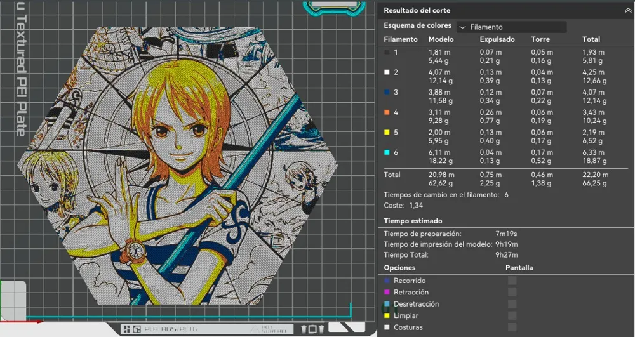The image size is (635, 337).
Task: Click the filament 5 yellow color swatch
Action: [x=387, y=132]
